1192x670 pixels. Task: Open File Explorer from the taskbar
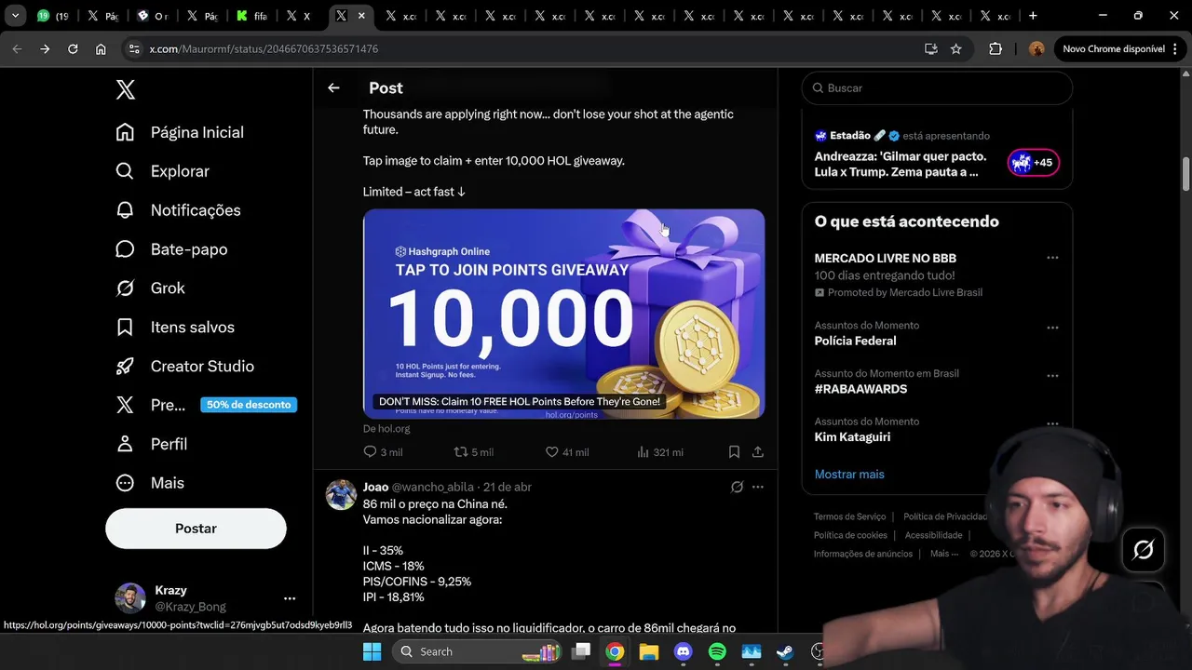click(x=649, y=651)
